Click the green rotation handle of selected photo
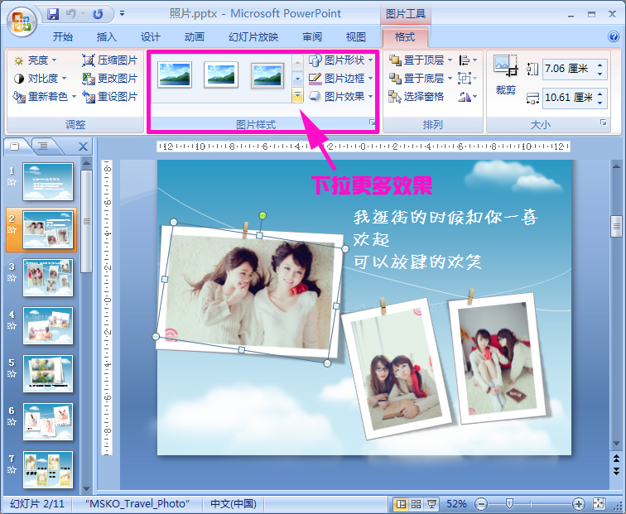This screenshot has width=626, height=514. coord(262,215)
